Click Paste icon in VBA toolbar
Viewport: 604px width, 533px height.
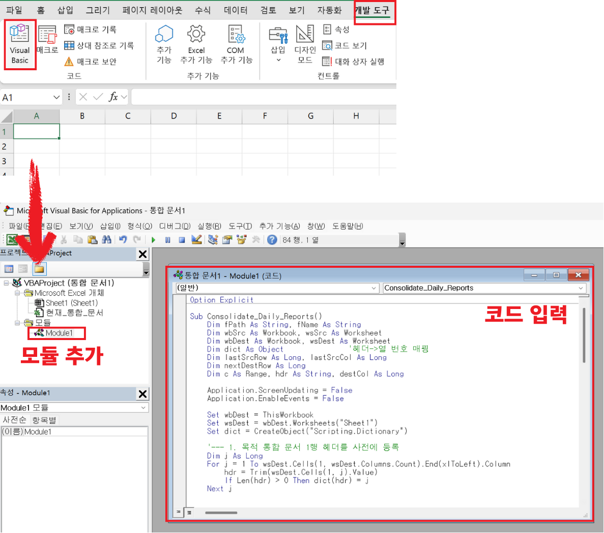click(x=93, y=240)
